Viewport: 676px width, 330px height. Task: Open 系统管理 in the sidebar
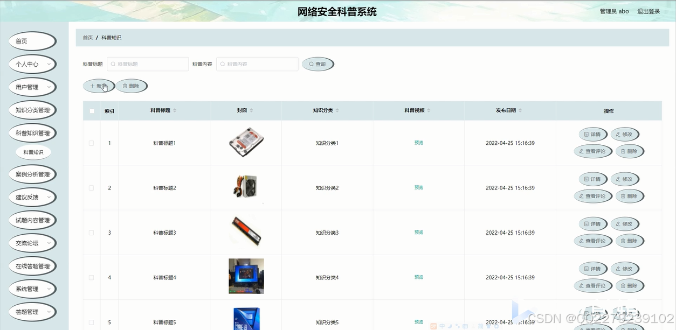pos(32,289)
